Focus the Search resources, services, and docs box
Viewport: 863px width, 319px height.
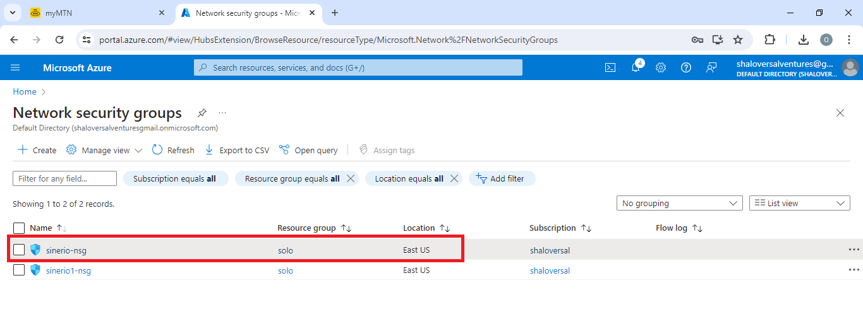358,67
